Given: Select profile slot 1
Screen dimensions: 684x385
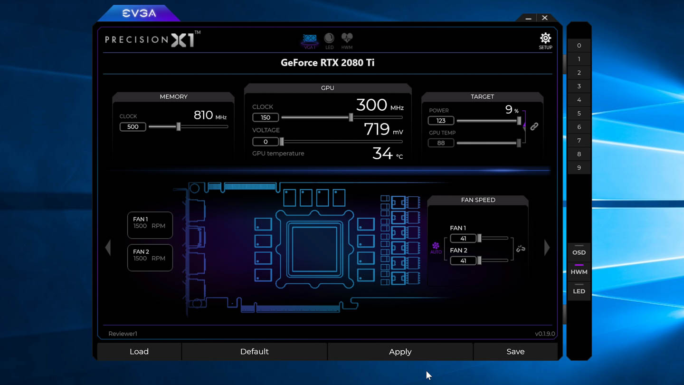Looking at the screenshot, I should coord(579,59).
